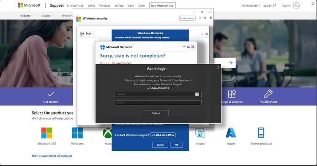Click the password input field
This screenshot has width=317, height=166.
pos(158,103)
